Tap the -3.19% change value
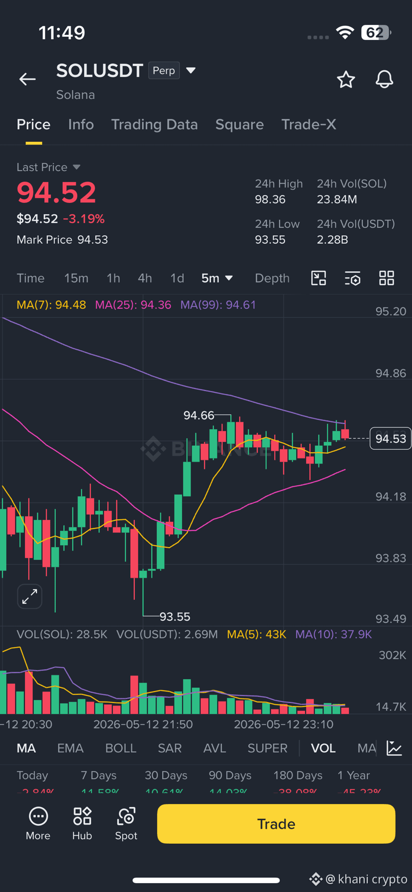412x892 pixels. click(84, 219)
